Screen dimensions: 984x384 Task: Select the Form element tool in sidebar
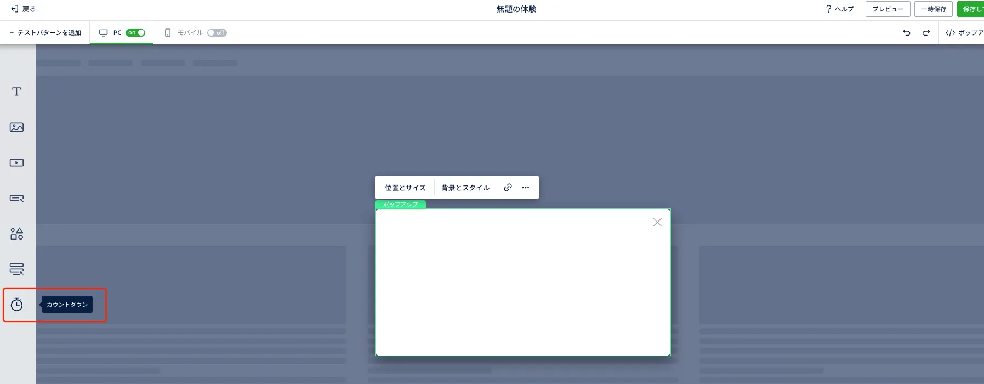pyautogui.click(x=16, y=269)
